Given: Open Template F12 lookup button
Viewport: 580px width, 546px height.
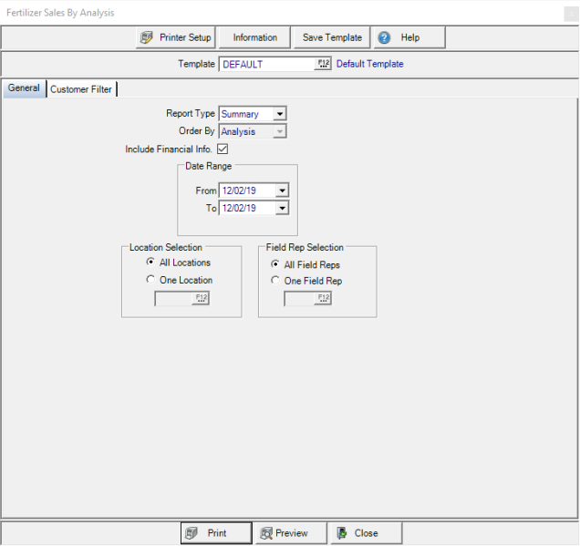Looking at the screenshot, I should tap(323, 64).
